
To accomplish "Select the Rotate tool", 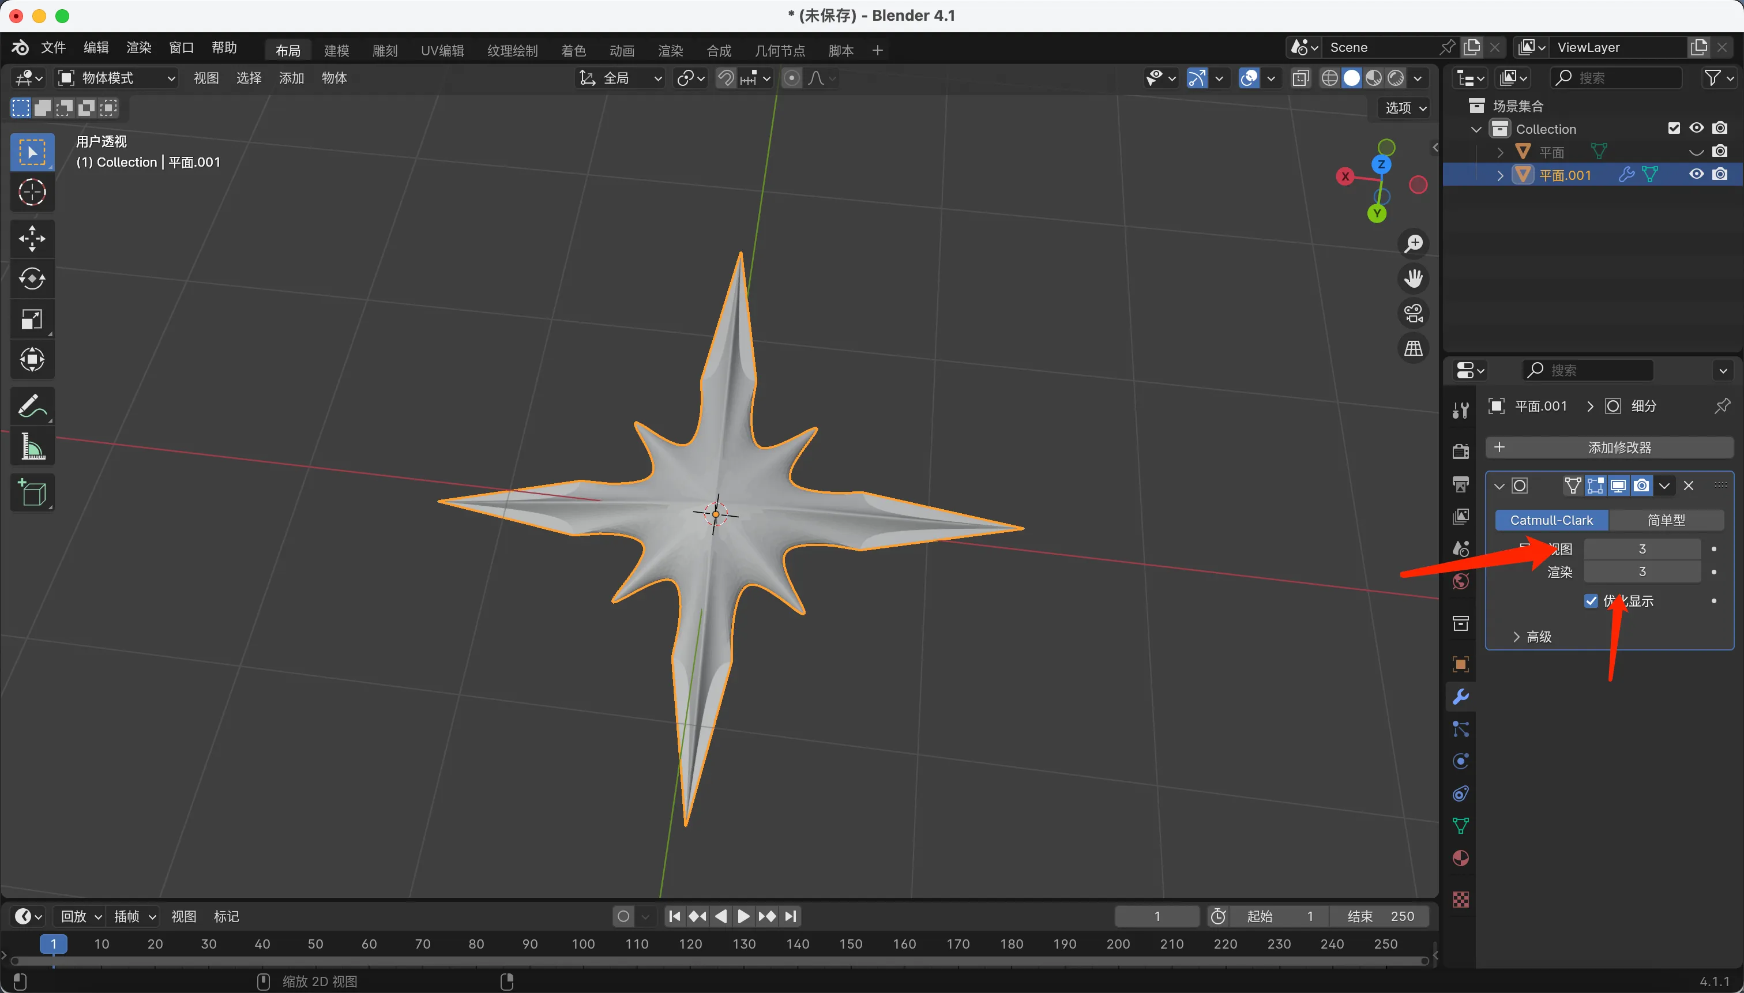I will pos(32,279).
